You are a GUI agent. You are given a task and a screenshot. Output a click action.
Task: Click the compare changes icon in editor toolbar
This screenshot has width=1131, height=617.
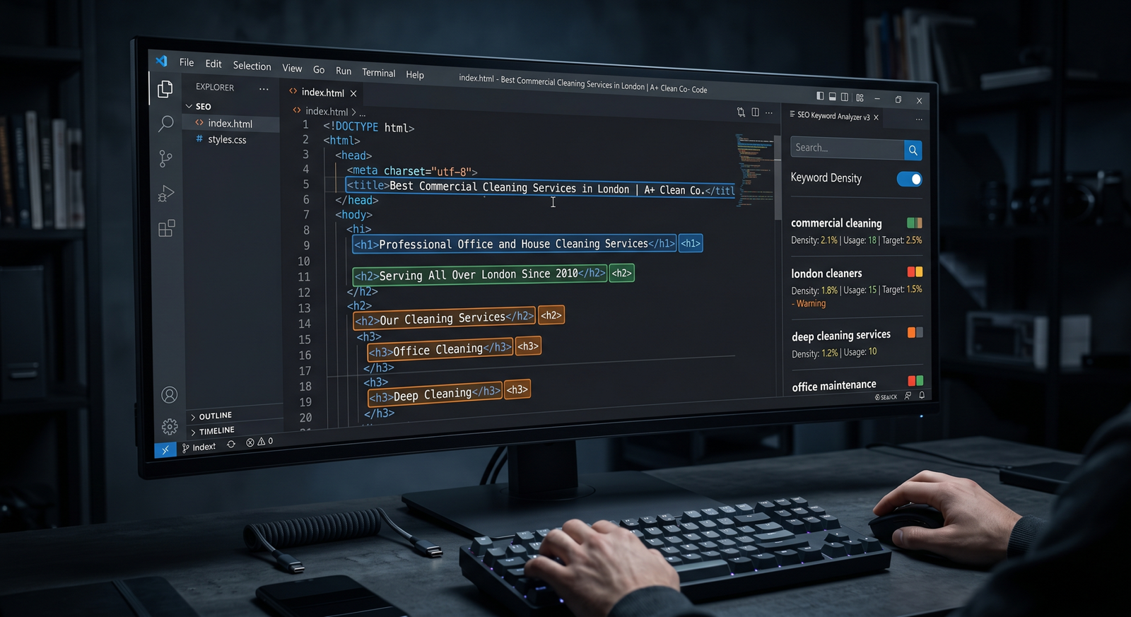tap(741, 112)
